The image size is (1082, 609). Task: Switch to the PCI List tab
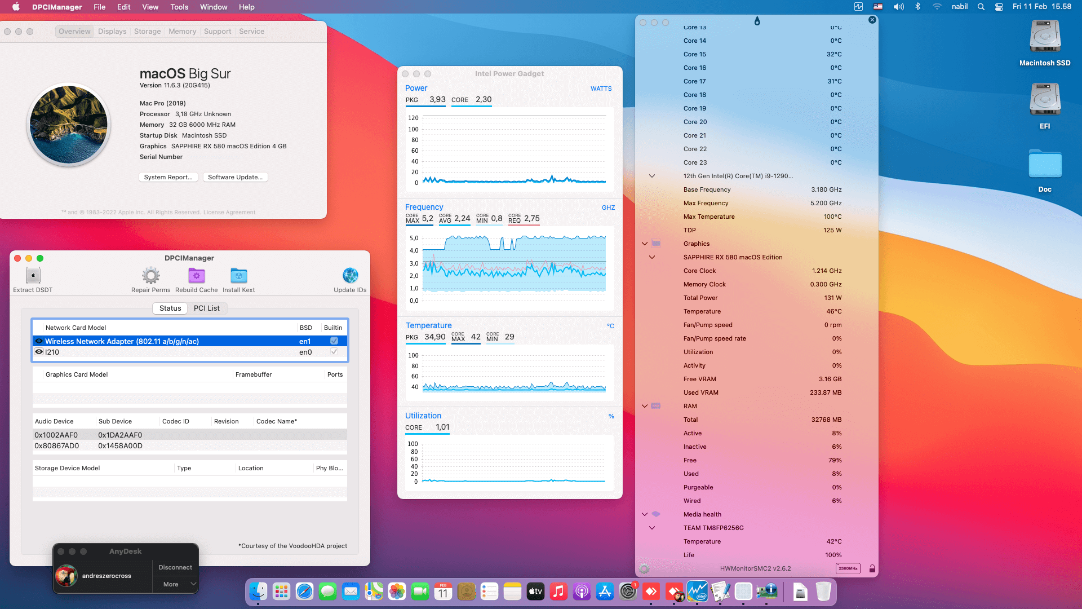(206, 308)
